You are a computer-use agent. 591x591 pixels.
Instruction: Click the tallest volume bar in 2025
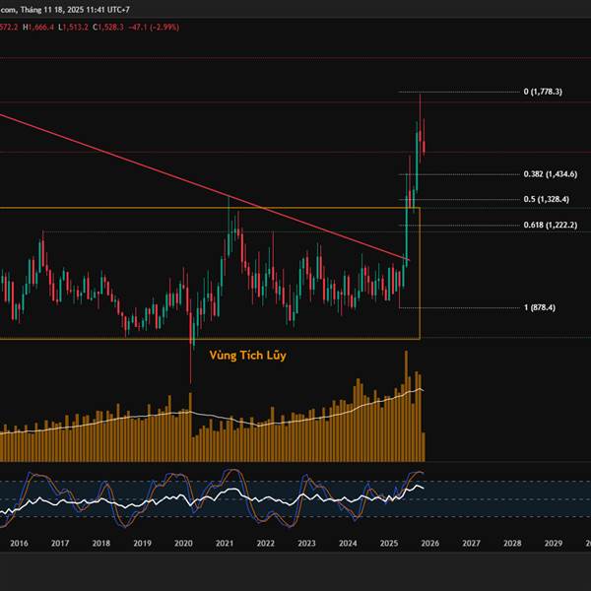[406, 406]
